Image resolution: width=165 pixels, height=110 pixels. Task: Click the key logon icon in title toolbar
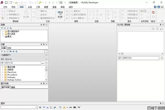point(40,2)
